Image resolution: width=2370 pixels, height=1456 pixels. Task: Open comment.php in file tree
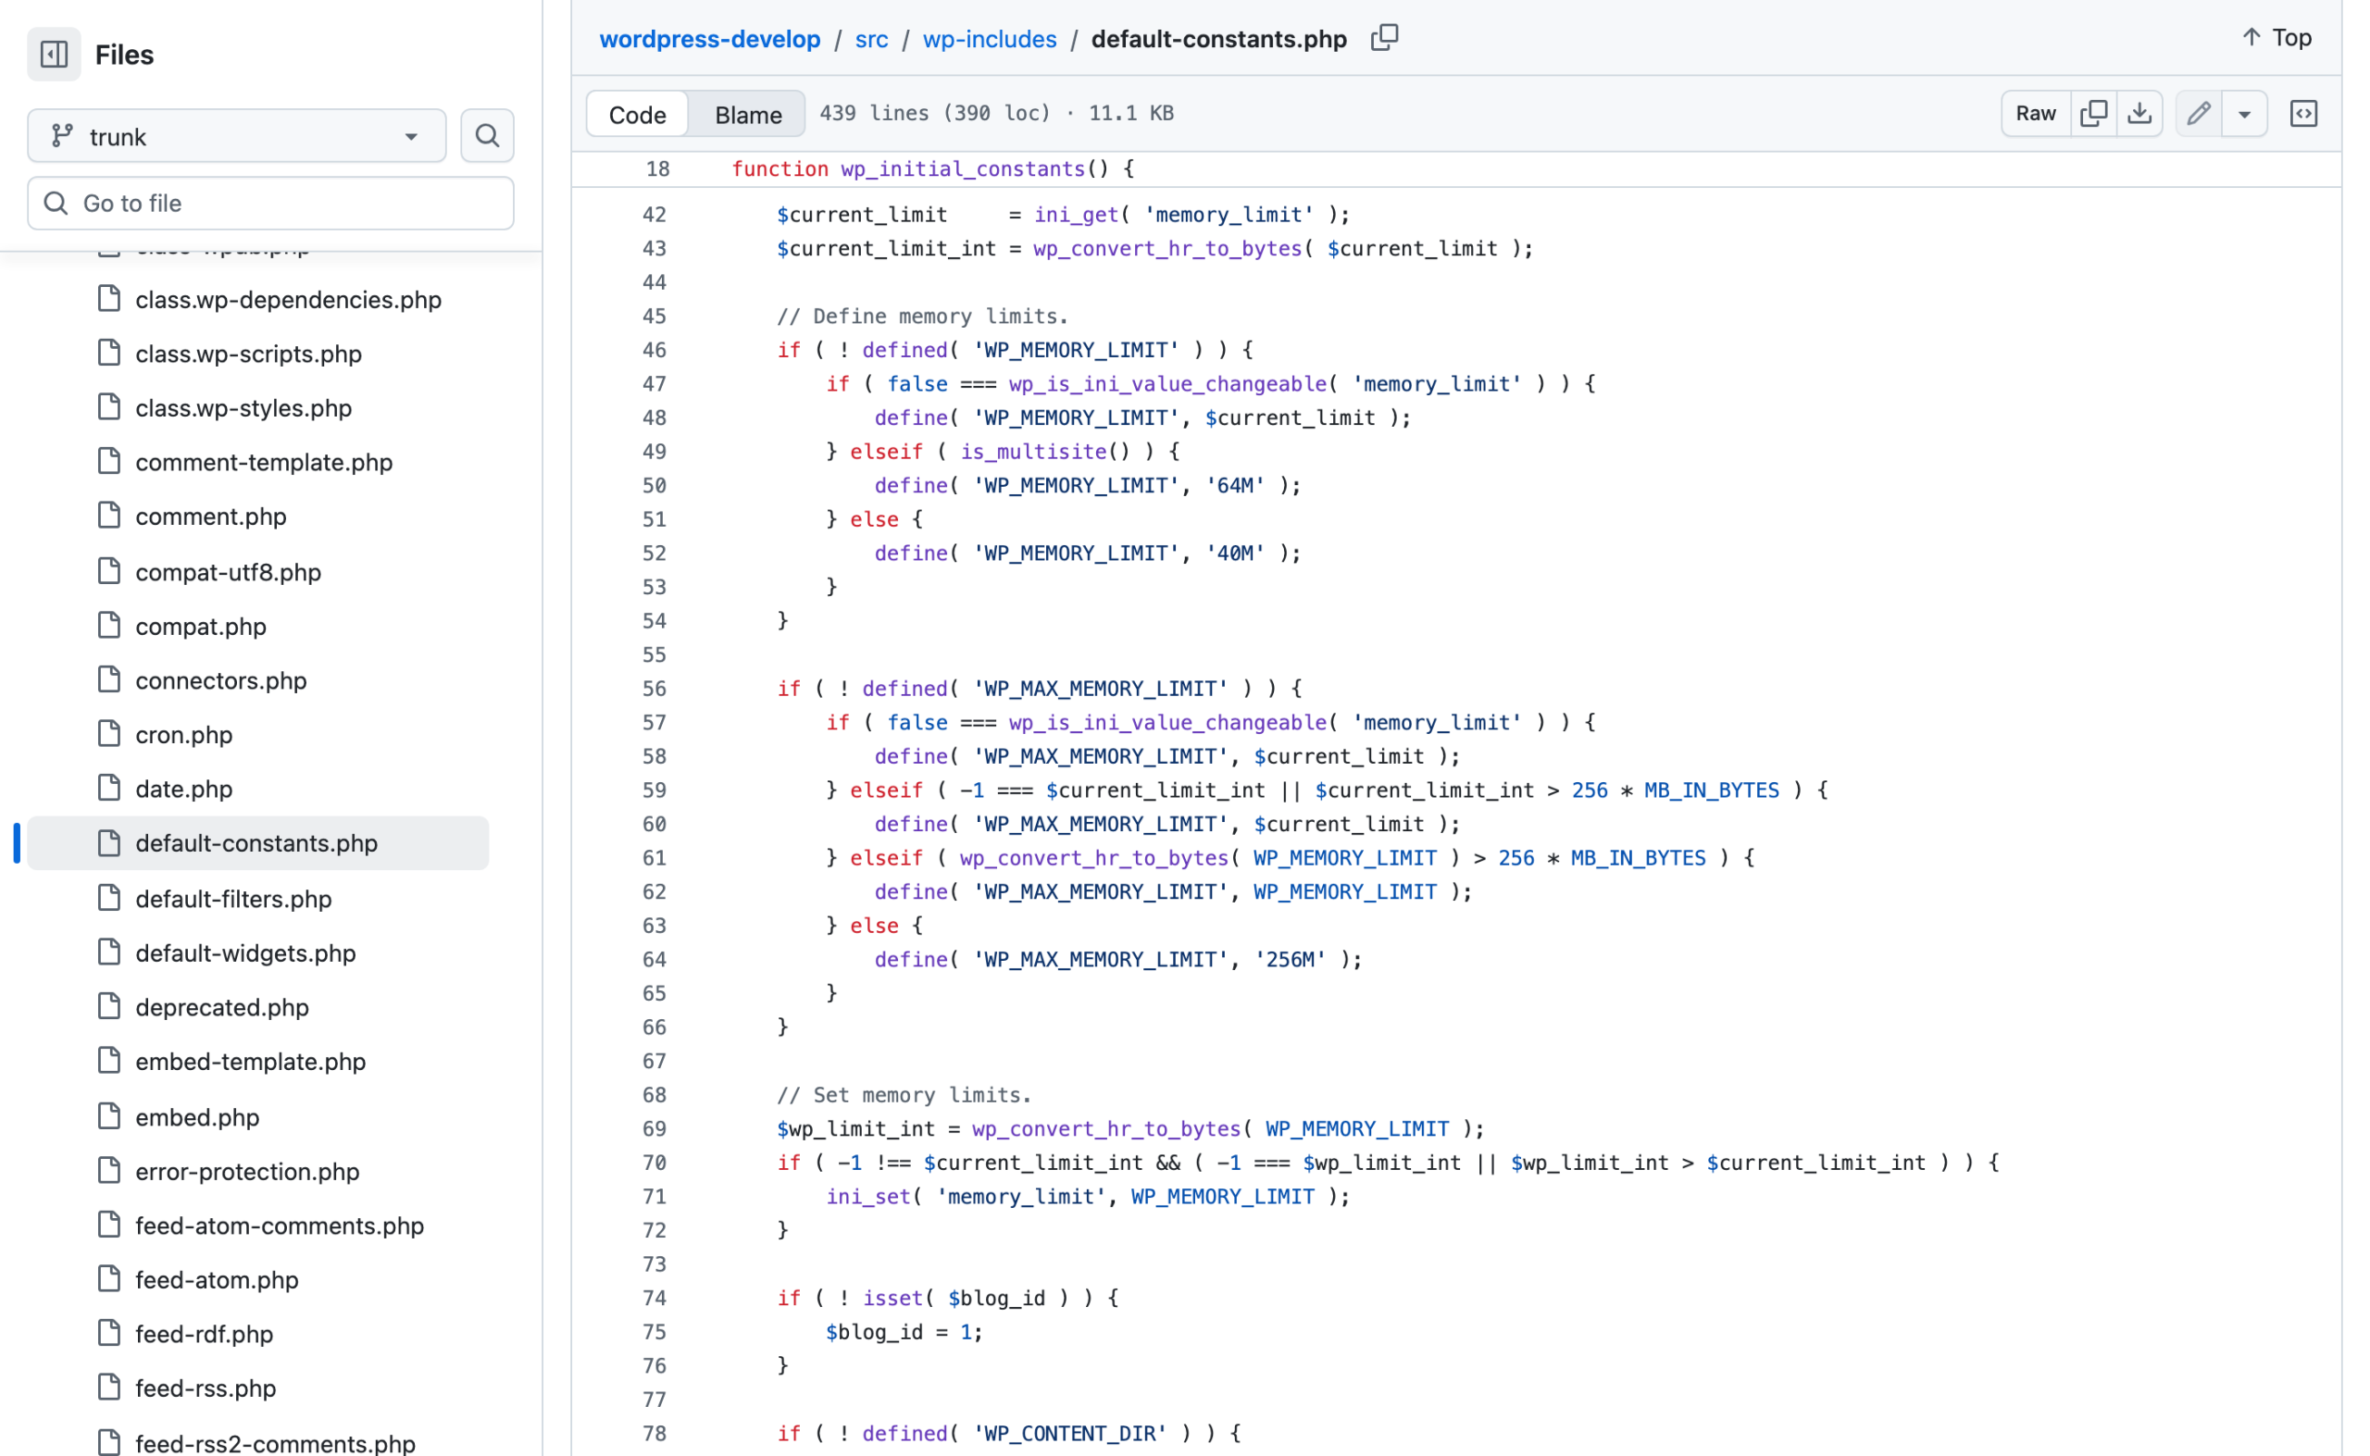click(x=258, y=516)
